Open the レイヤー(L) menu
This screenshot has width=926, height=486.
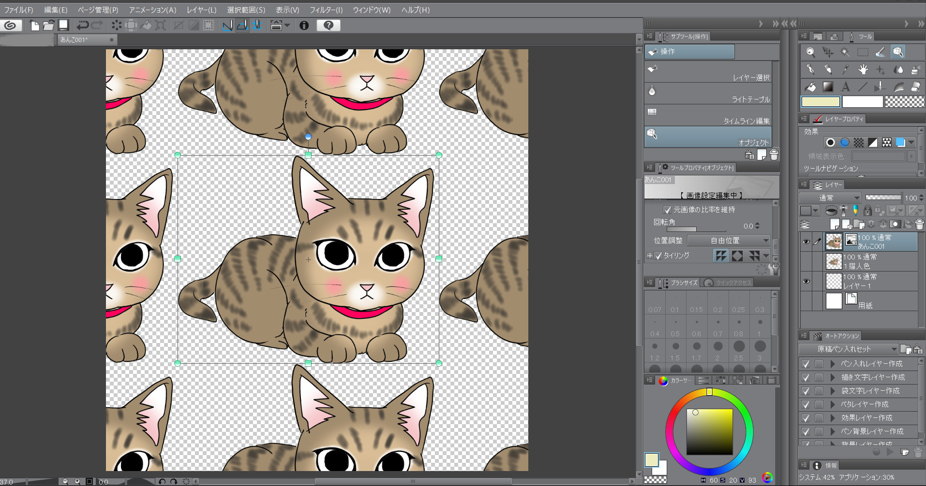click(202, 10)
